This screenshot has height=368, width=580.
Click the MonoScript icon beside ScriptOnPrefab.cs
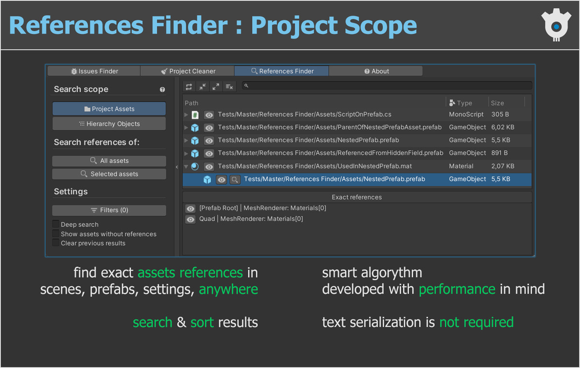195,114
